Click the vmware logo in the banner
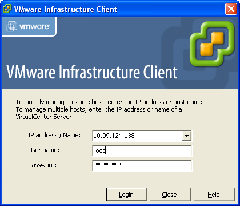Viewport: 240px width, 206px height. (x=28, y=26)
